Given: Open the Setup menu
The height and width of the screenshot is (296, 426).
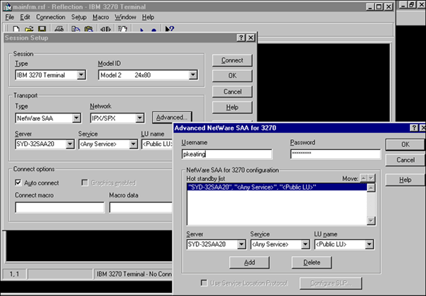Looking at the screenshot, I should pyautogui.click(x=79, y=17).
